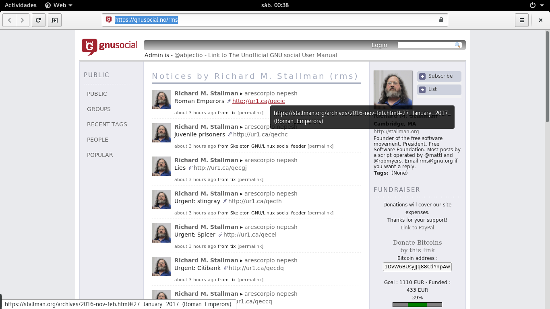Click the site search input field
Image resolution: width=550 pixels, height=309 pixels.
(x=426, y=45)
